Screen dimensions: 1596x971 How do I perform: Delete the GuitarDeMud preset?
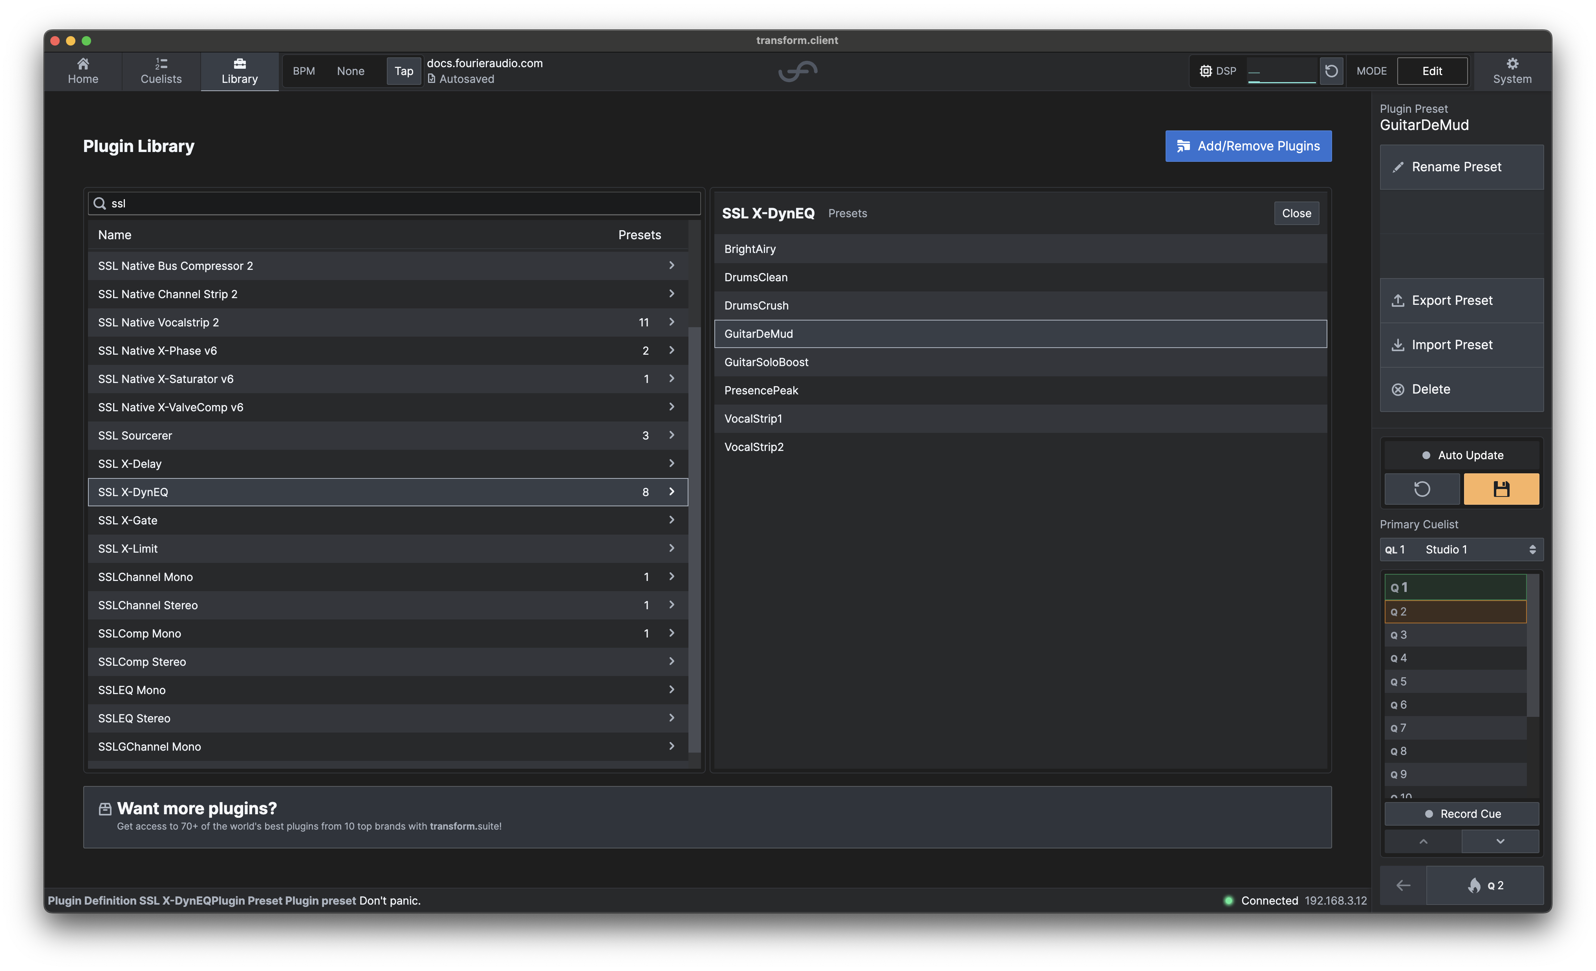1461,389
